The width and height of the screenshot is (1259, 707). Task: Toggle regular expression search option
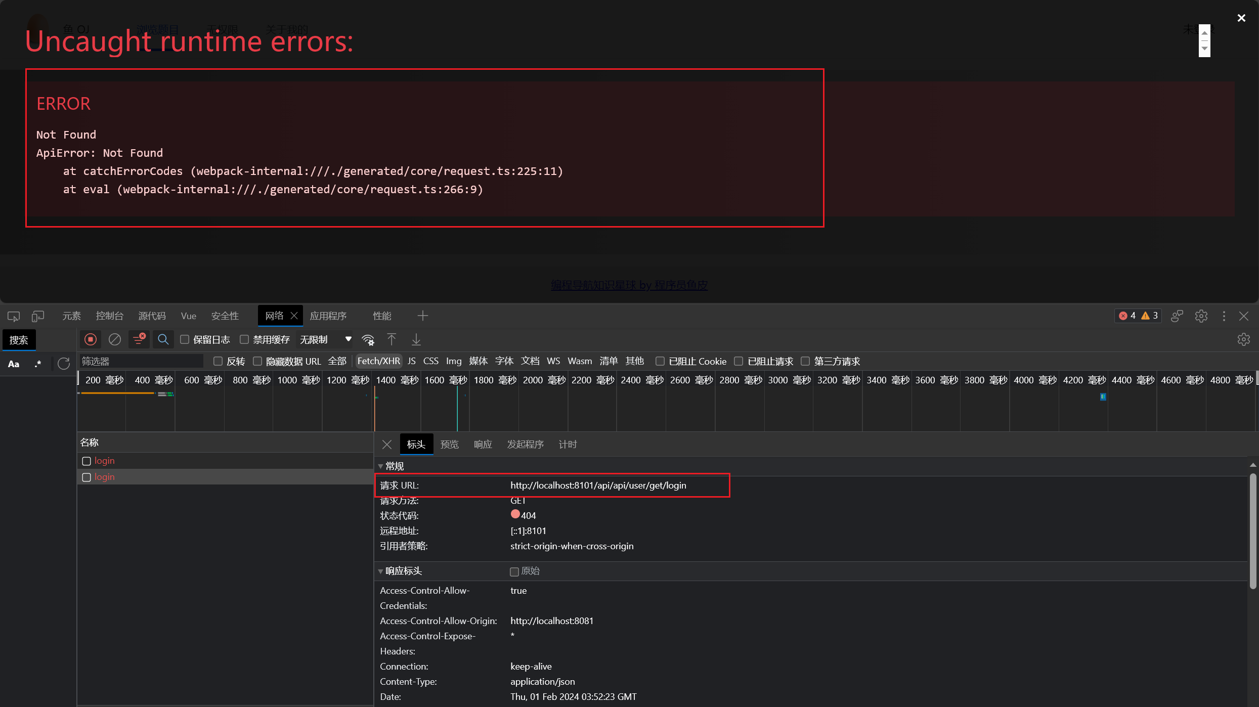[x=38, y=364]
